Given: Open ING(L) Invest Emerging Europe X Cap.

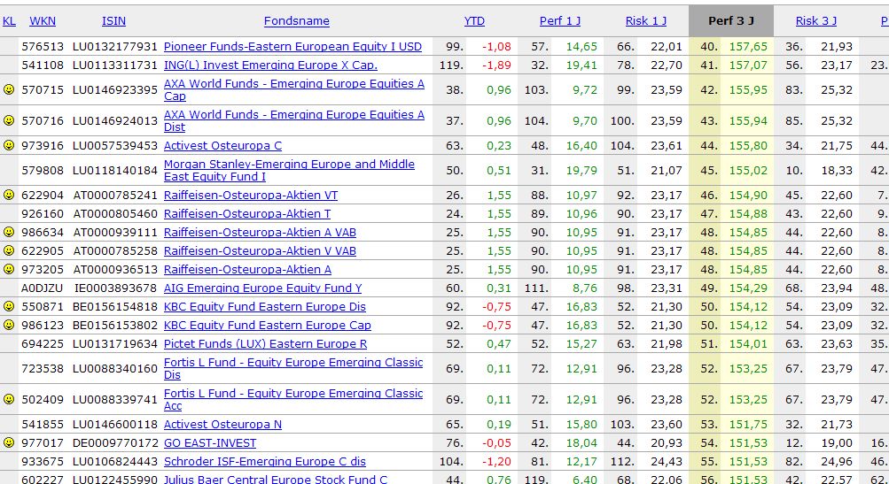Looking at the screenshot, I should tap(270, 65).
